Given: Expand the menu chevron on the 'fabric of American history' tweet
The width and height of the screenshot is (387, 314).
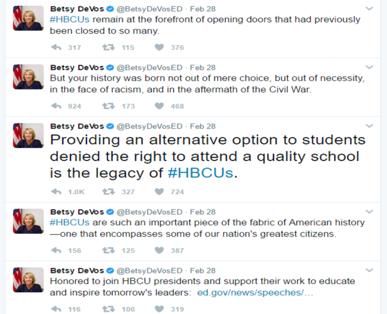Looking at the screenshot, I should [369, 212].
